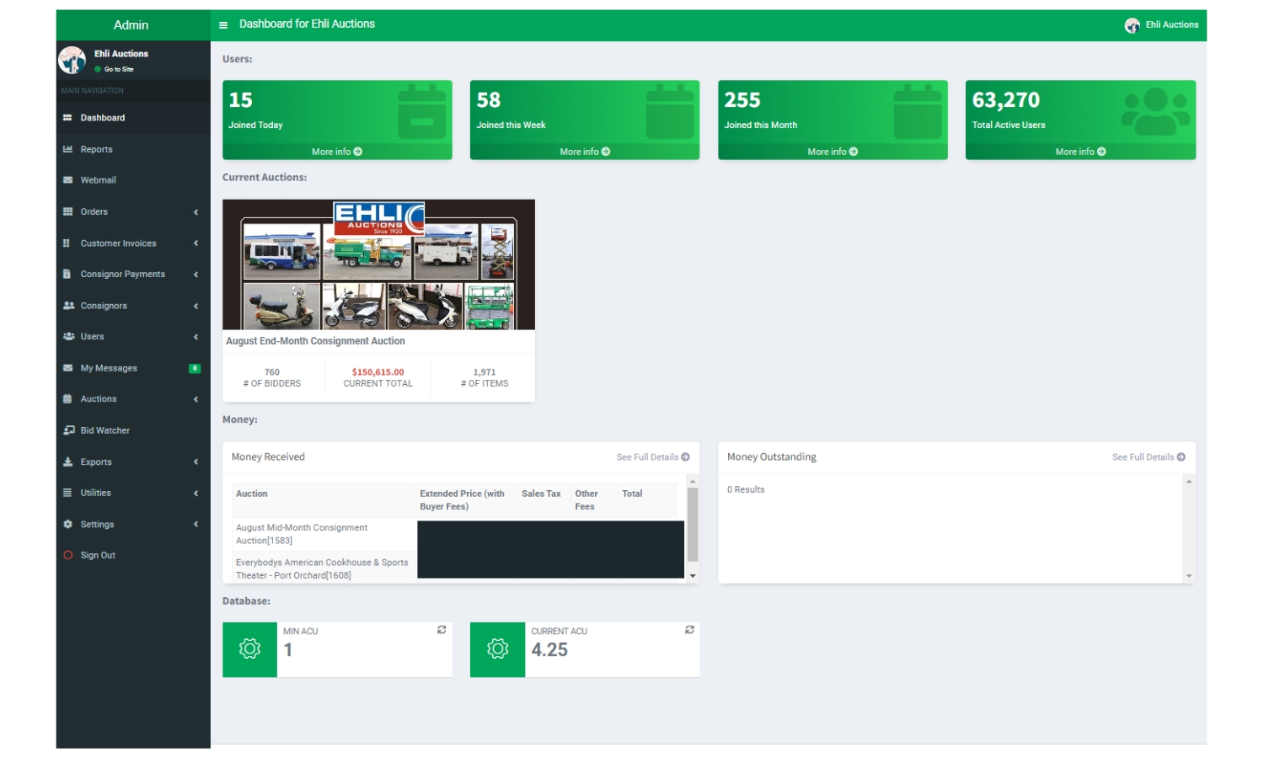Click the Ehli Auctions auction thumbnail image
The image size is (1264, 758).
[x=378, y=264]
